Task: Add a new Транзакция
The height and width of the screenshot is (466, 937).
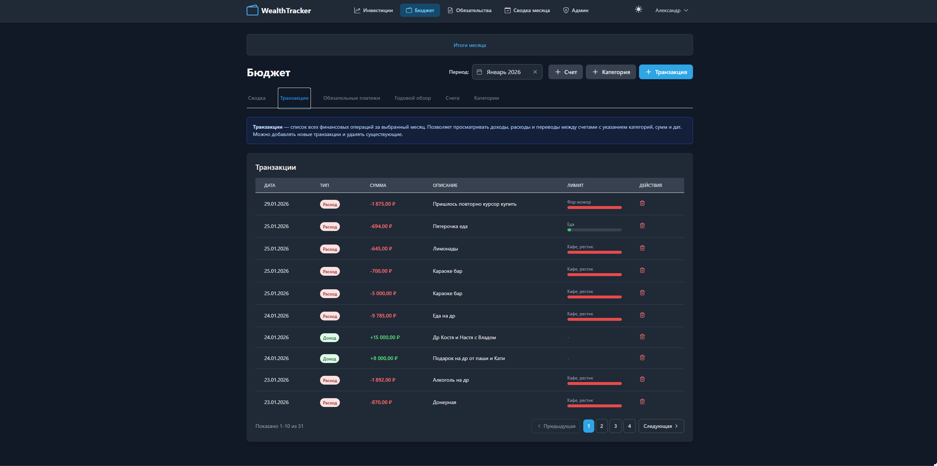Action: point(665,72)
